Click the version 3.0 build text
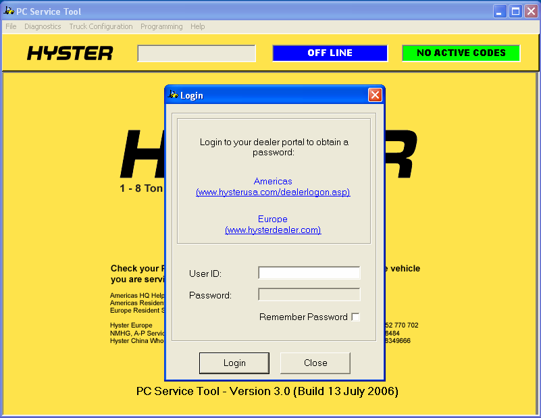 tap(267, 392)
